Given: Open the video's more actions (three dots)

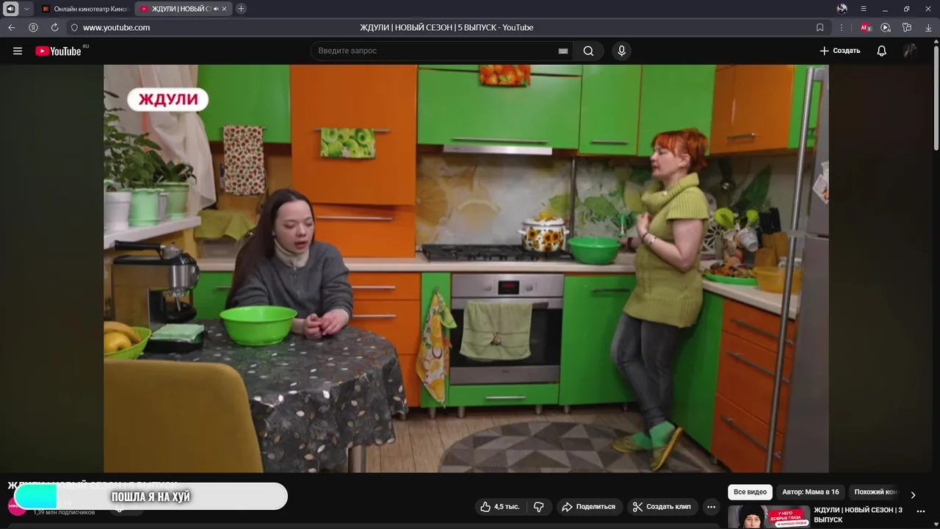Looking at the screenshot, I should 711,507.
